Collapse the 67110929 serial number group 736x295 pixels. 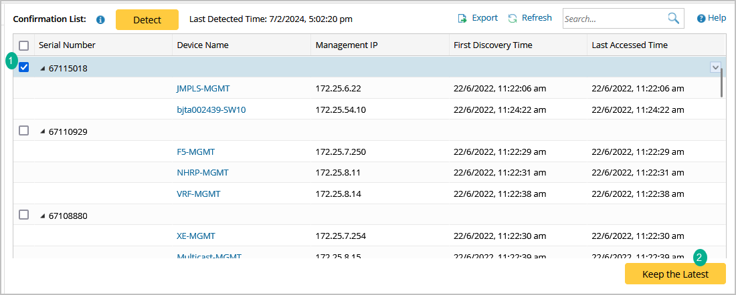click(43, 131)
